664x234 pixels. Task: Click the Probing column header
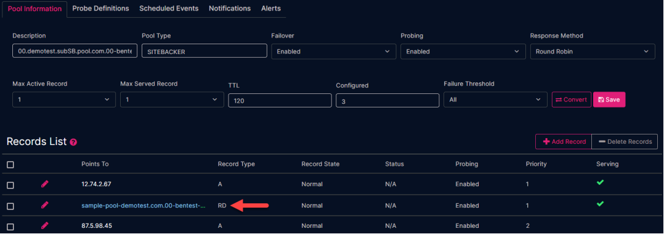[x=467, y=164]
